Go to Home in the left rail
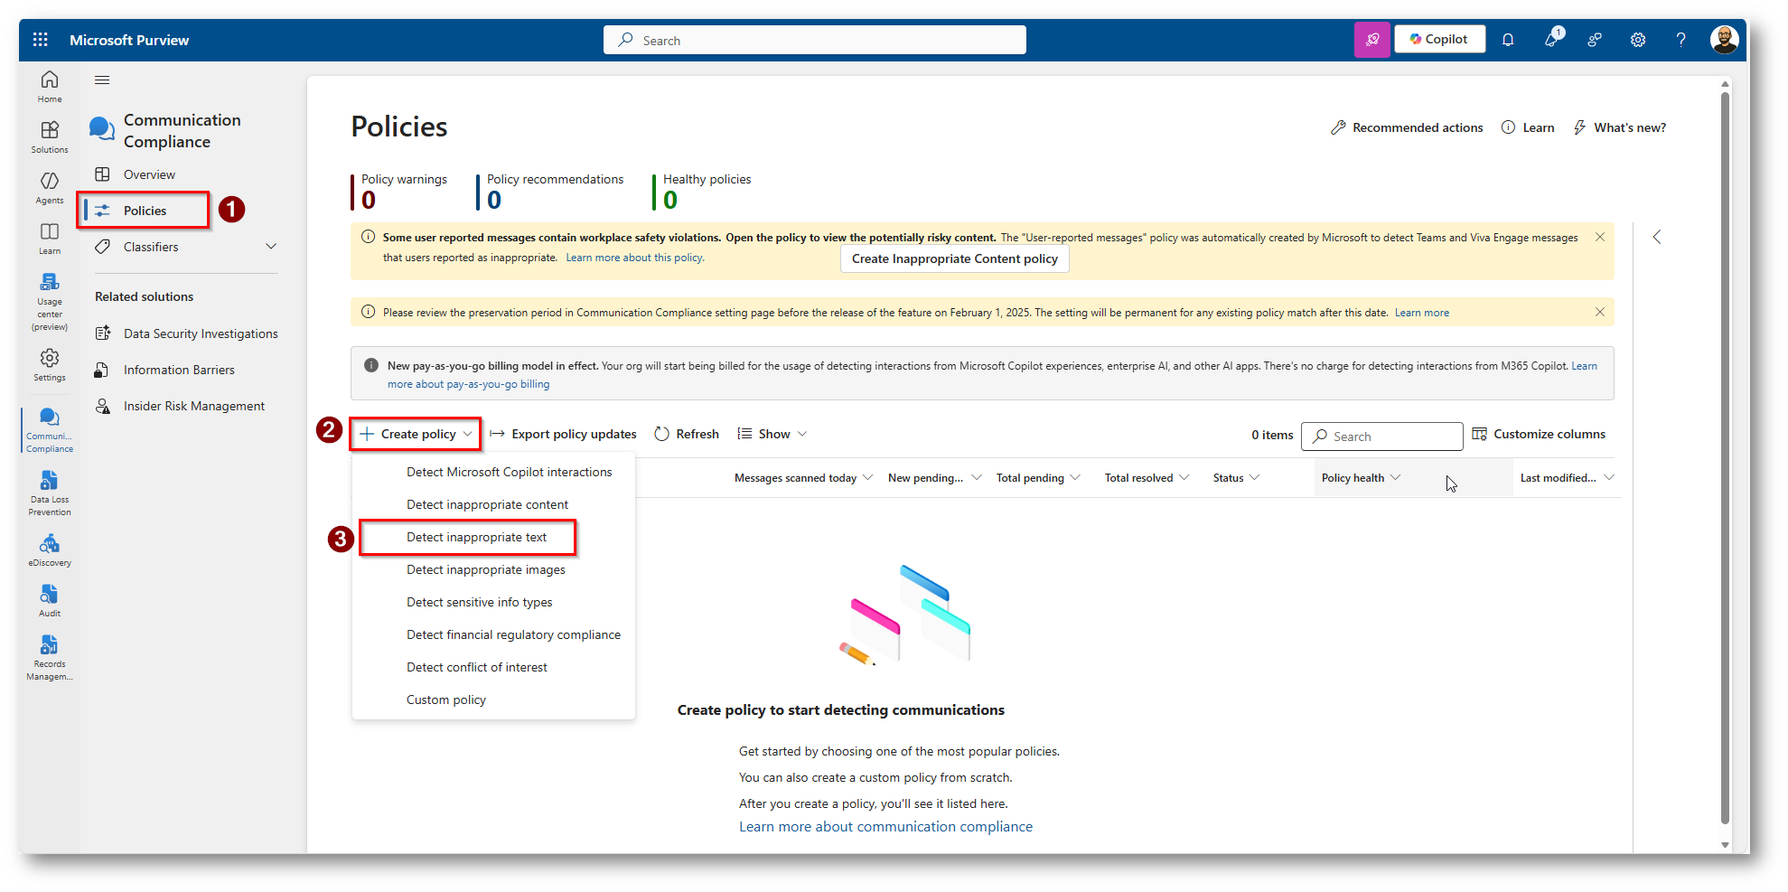This screenshot has height=892, width=1788. tap(50, 87)
